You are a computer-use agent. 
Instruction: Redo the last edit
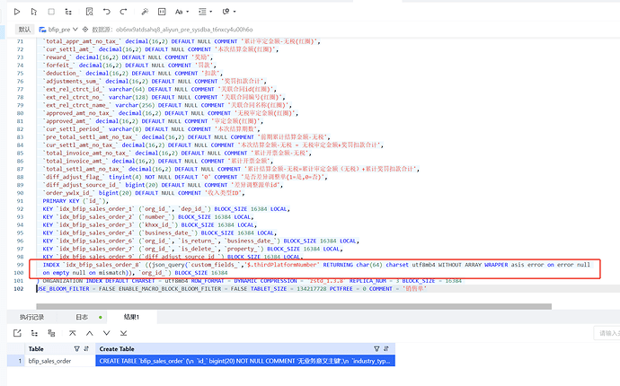(123, 12)
